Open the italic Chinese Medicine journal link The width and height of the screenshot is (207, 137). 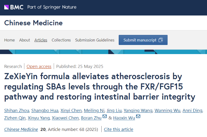pyautogui.click(x=21, y=129)
